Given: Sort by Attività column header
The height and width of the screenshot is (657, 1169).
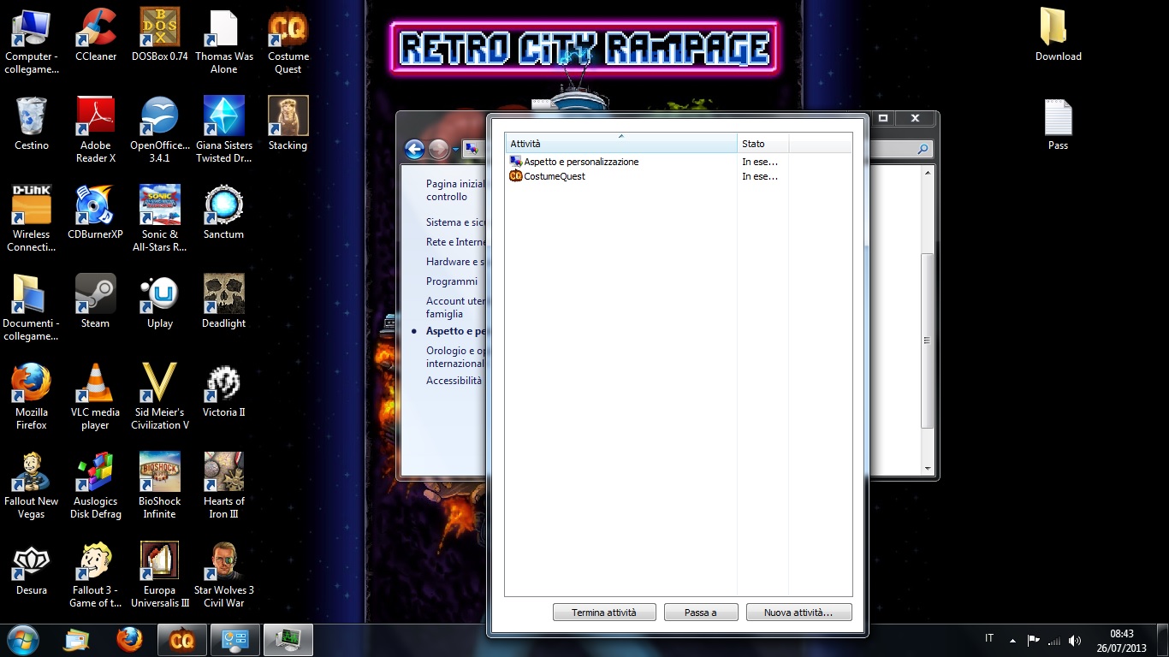Looking at the screenshot, I should click(621, 144).
